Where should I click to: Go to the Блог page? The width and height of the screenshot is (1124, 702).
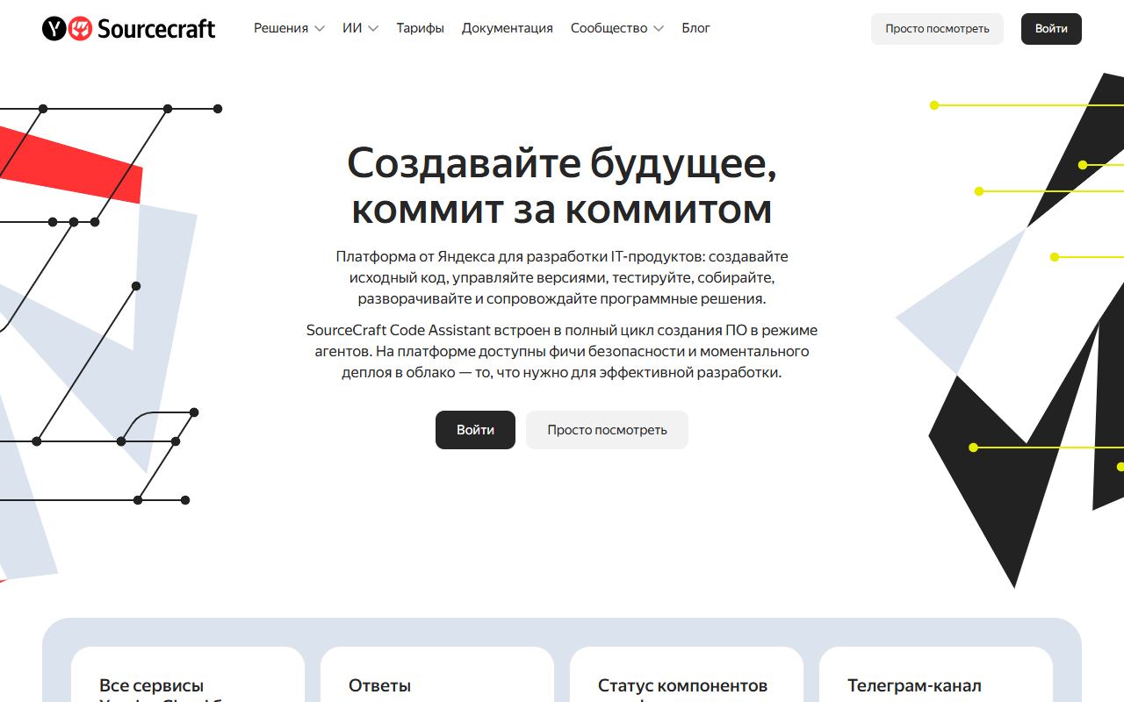click(x=695, y=28)
